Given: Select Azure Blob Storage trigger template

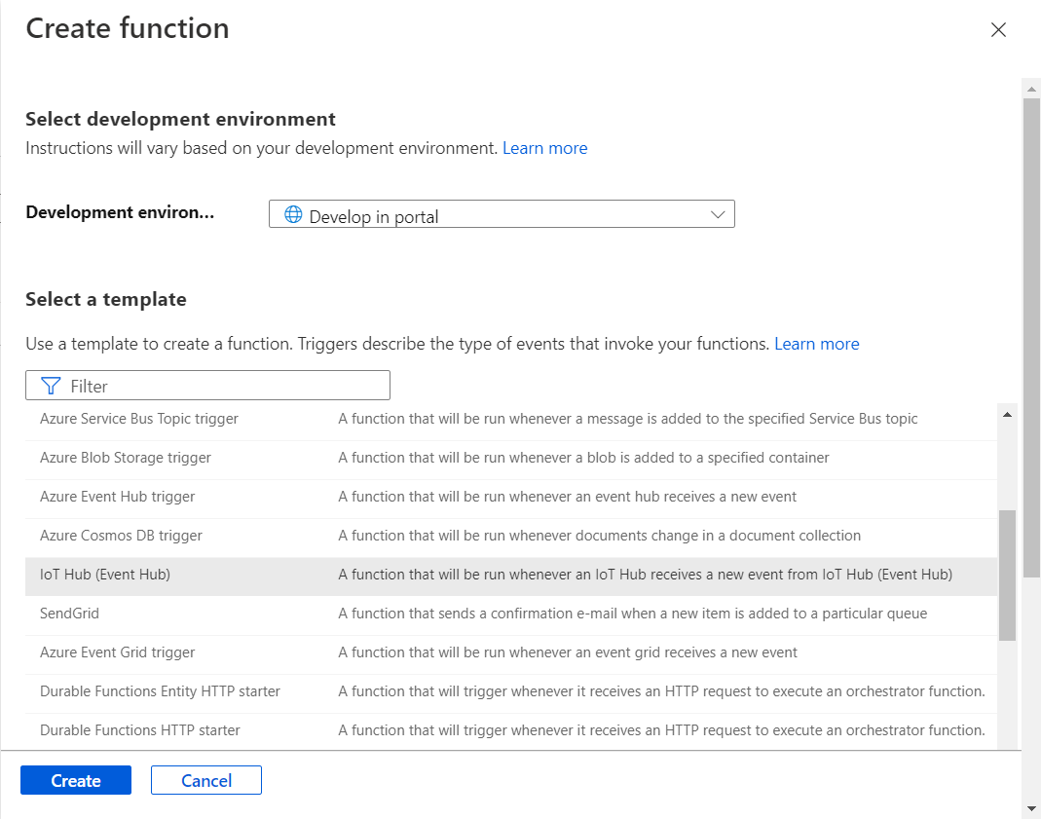Looking at the screenshot, I should [x=511, y=458].
